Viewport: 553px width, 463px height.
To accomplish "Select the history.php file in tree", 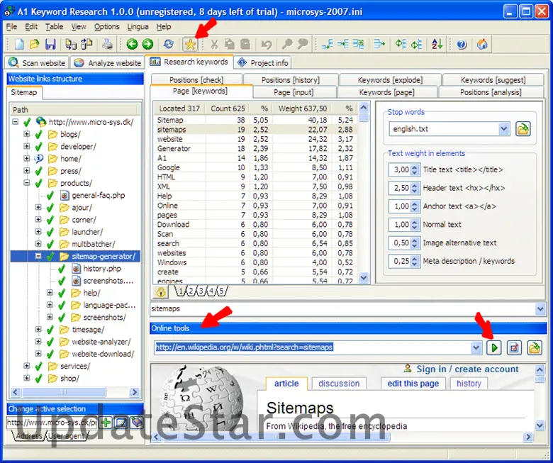I will 102,269.
